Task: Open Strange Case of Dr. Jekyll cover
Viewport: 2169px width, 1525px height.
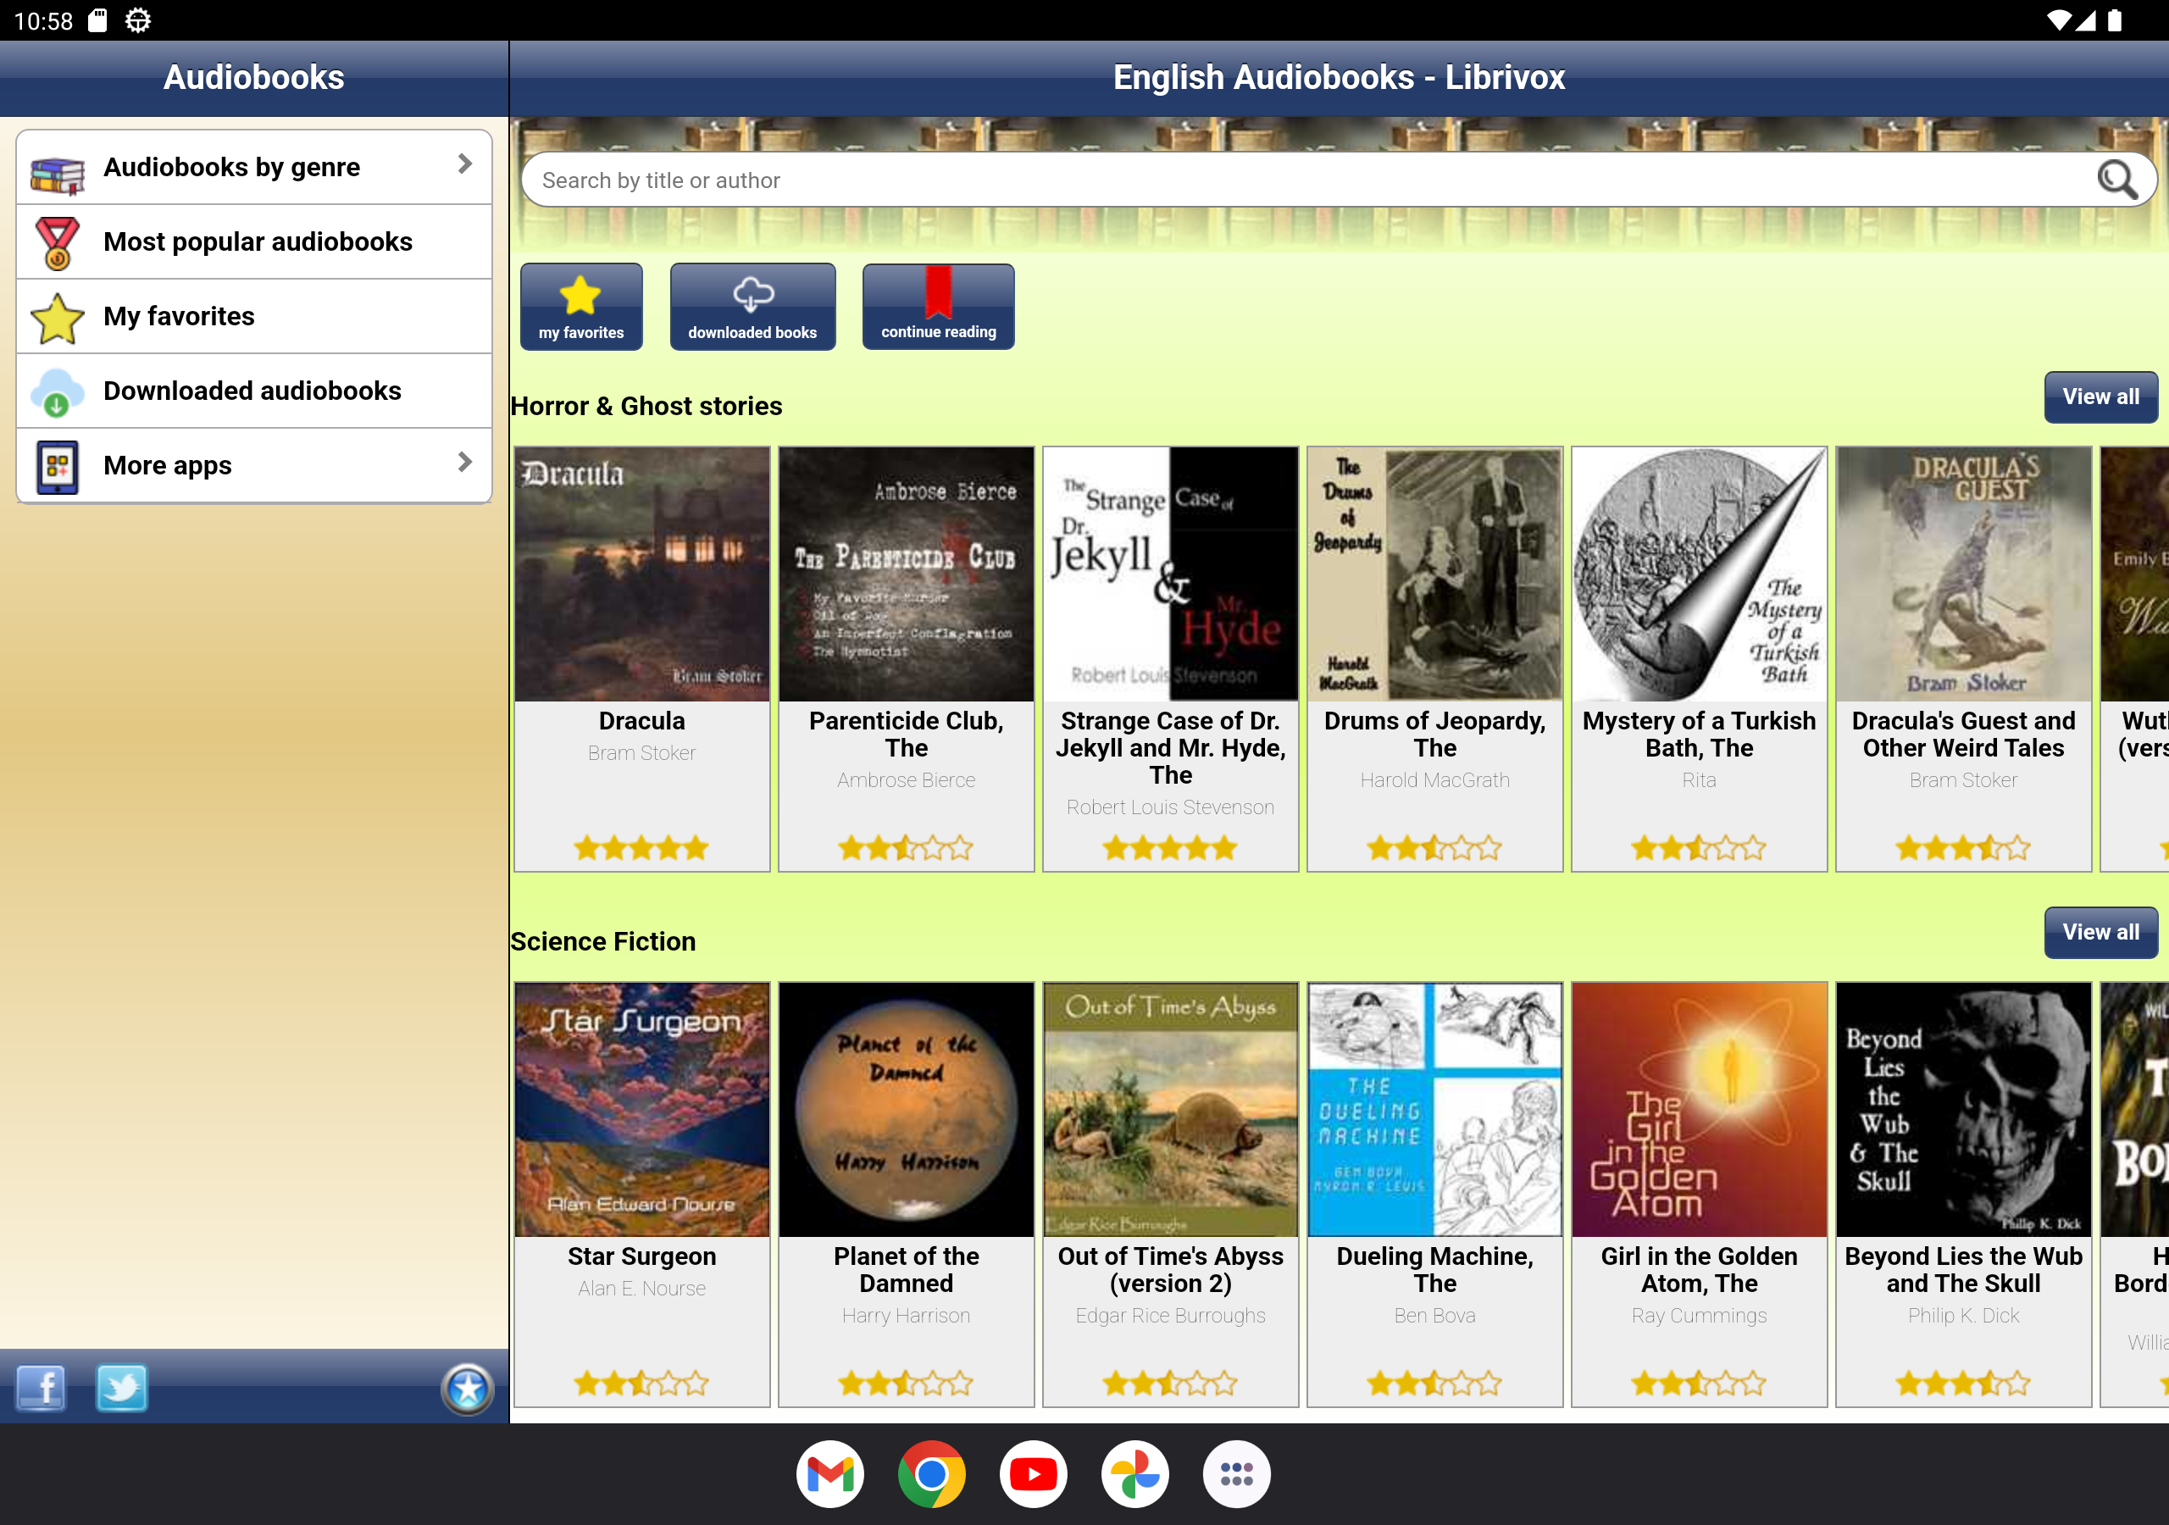Action: 1170,574
